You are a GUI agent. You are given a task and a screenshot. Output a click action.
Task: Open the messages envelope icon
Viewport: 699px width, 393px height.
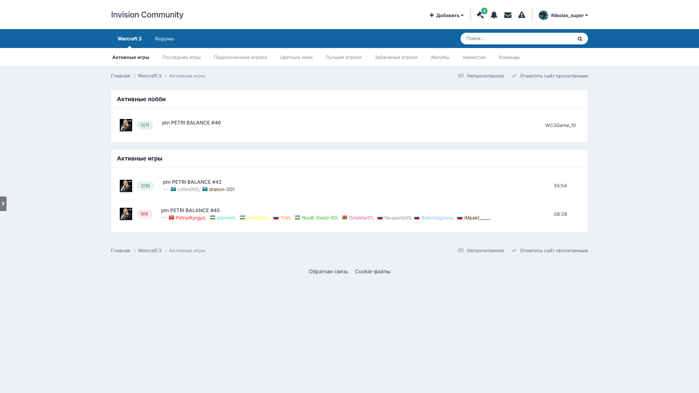[508, 15]
